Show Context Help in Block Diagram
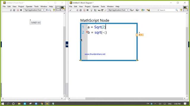The height and width of the screenshot is (106, 190). pyautogui.click(x=181, y=10)
